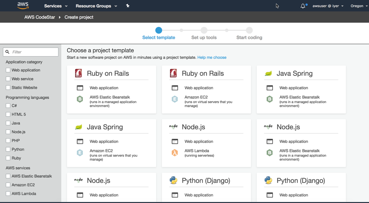
Task: Click the Java Spring leaf icon for EC2 template
Action: (79, 127)
